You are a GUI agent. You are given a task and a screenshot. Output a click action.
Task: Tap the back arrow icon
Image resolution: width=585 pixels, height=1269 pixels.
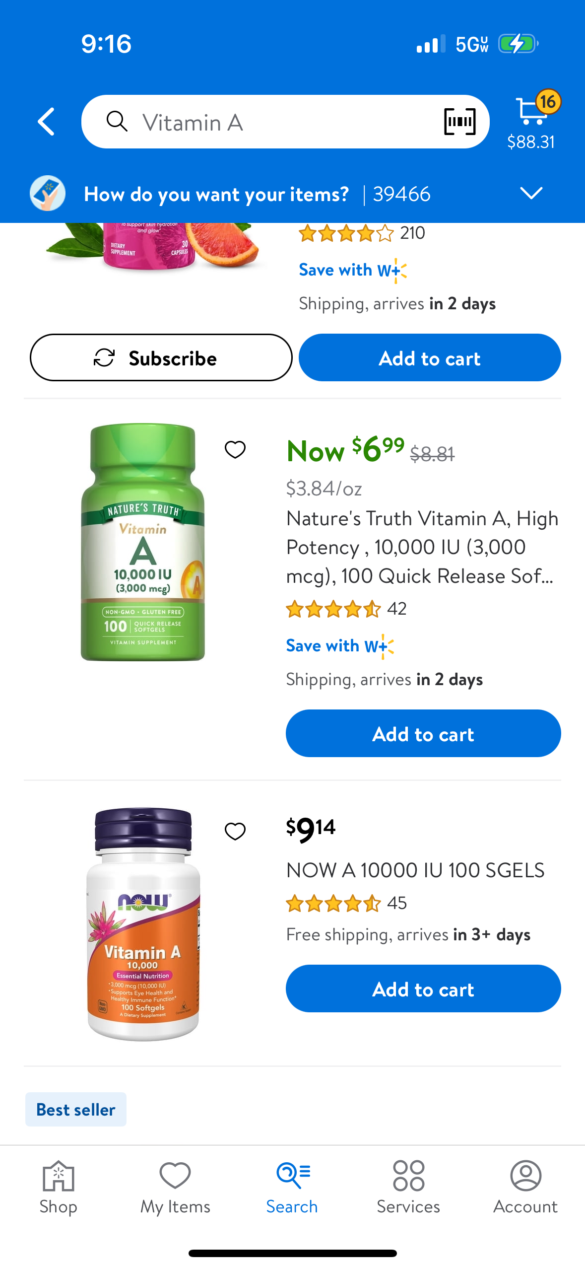click(x=46, y=122)
